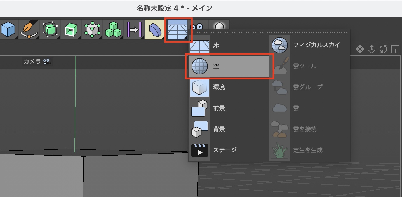The height and width of the screenshot is (197, 402).
Task: Open the Subdivision Surface generator icon
Action: [x=50, y=29]
